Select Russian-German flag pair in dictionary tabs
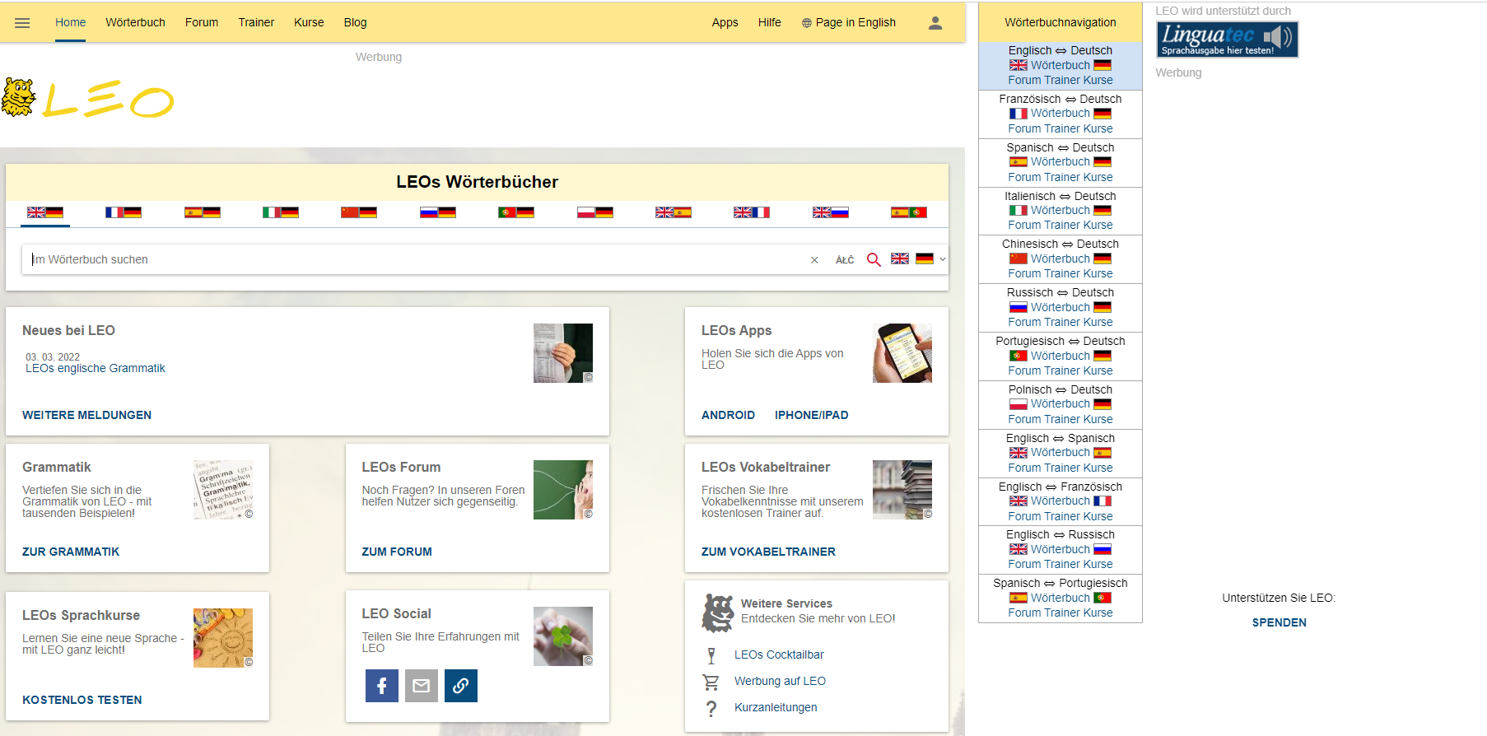The image size is (1487, 736). (x=438, y=212)
